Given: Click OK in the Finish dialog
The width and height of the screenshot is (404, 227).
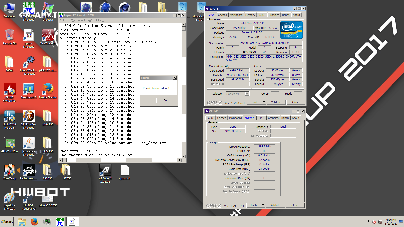Looking at the screenshot, I should coord(166,100).
